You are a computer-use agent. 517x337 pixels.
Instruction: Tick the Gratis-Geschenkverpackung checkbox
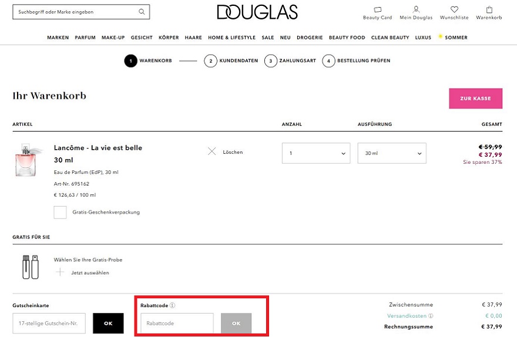(60, 213)
